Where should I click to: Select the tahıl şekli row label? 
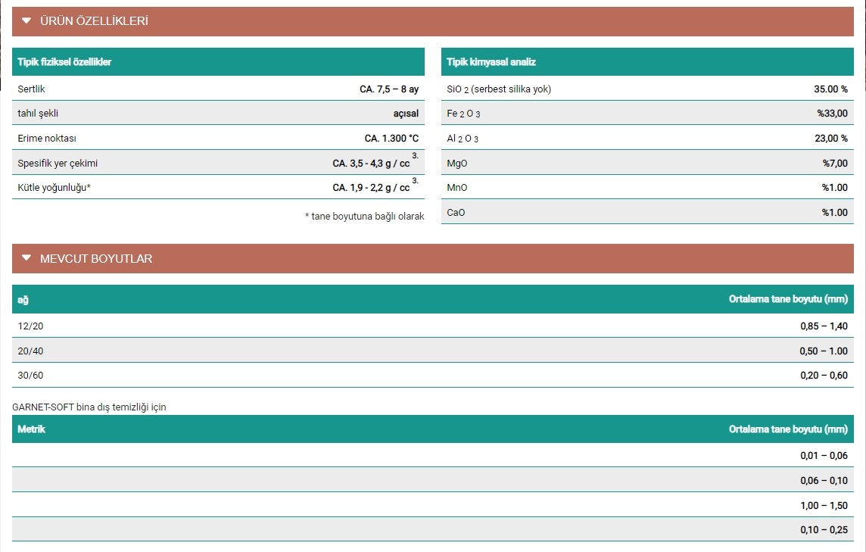pos(38,114)
